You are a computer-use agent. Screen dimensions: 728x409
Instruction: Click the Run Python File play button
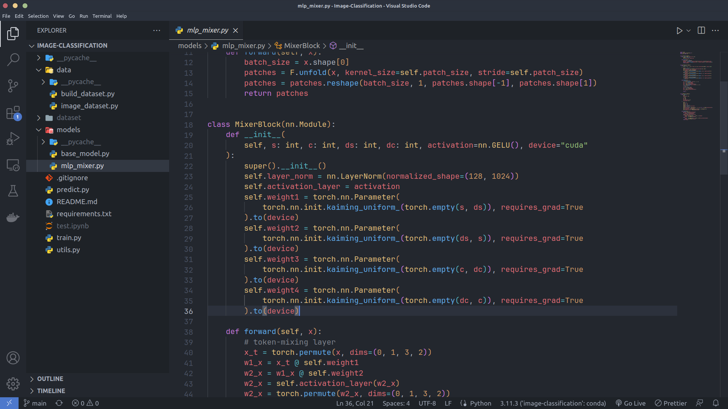click(679, 31)
